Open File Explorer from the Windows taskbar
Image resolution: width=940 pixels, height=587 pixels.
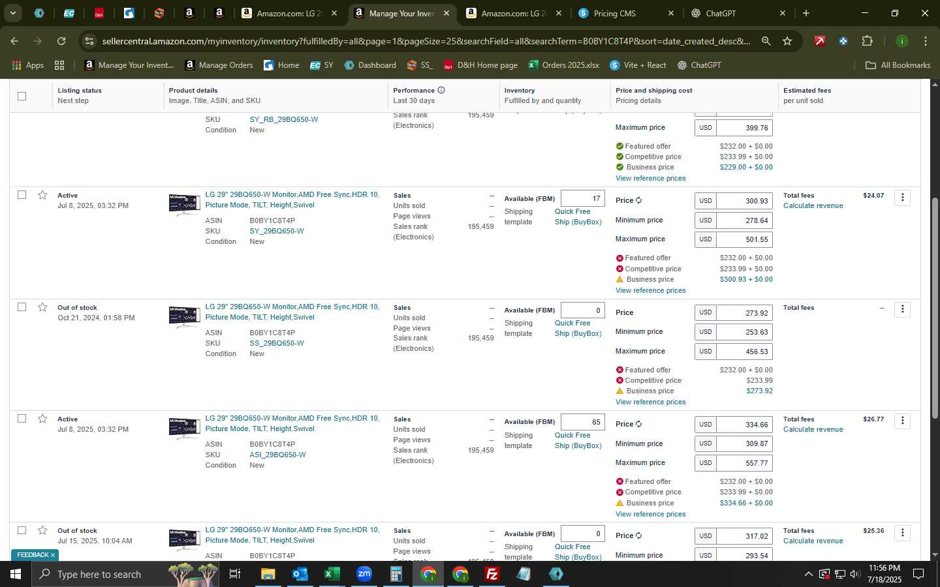click(x=268, y=574)
